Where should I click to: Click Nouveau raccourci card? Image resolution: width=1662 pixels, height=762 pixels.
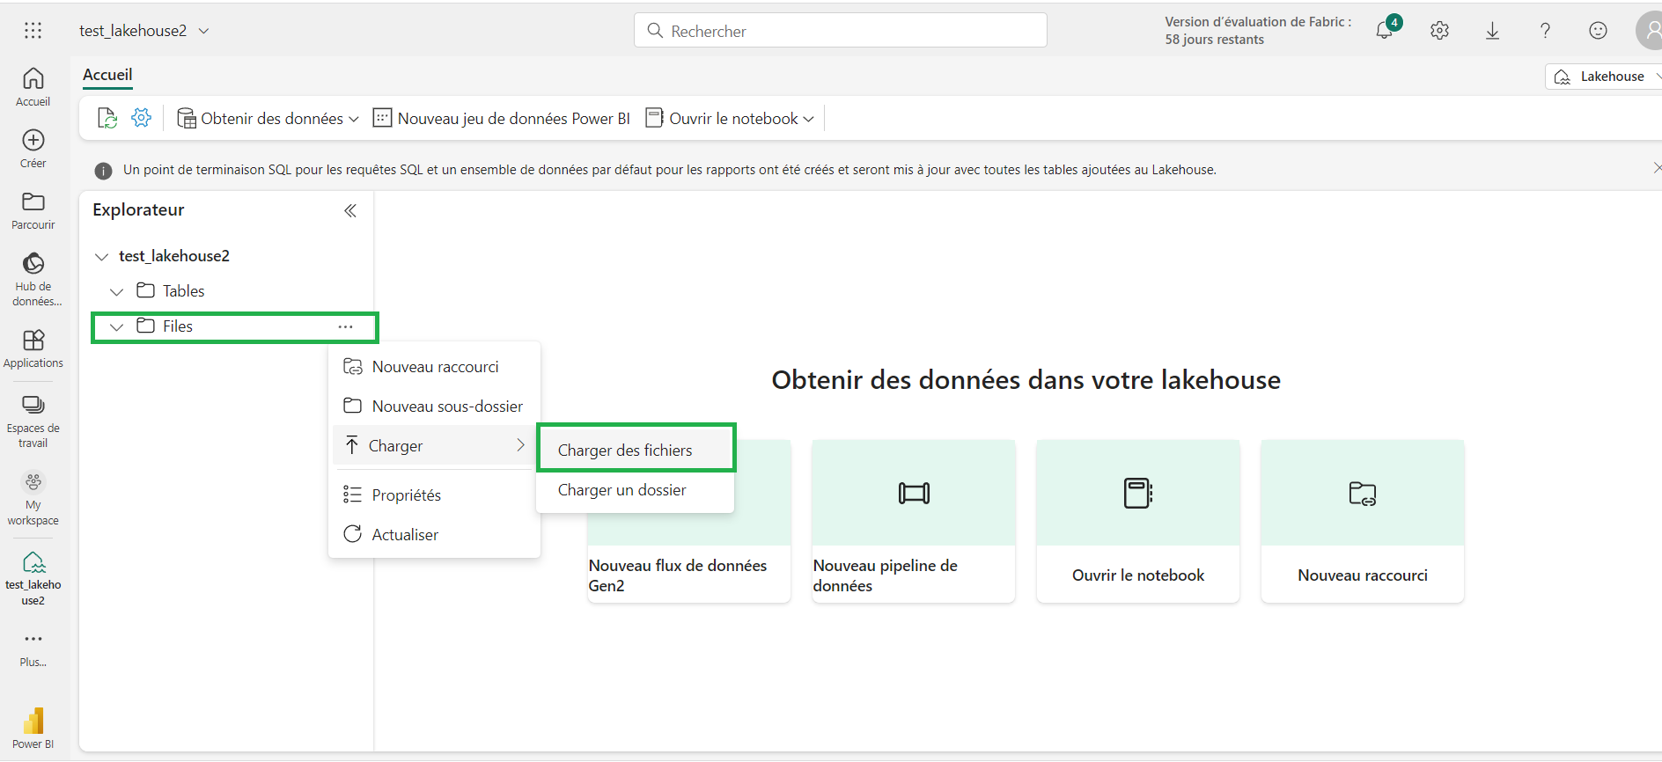1363,521
